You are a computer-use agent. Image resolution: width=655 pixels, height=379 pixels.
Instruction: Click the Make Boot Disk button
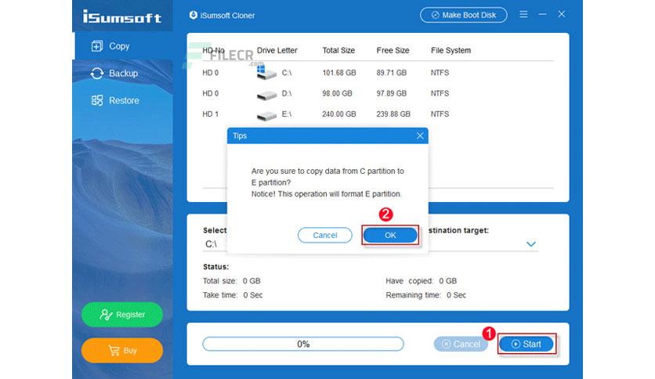click(464, 15)
